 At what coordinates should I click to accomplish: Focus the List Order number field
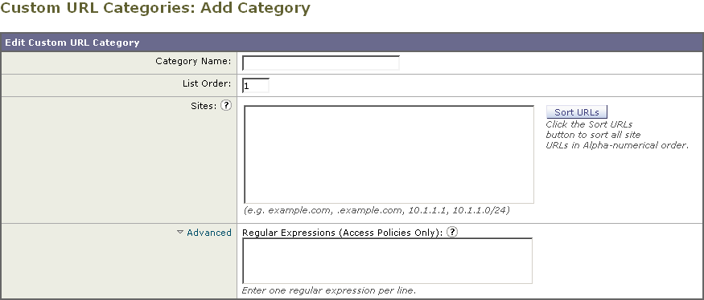tap(256, 85)
